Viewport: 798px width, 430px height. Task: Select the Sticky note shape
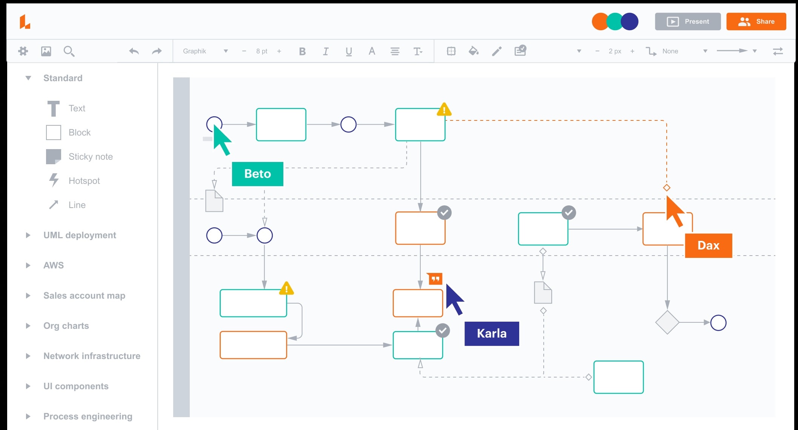coord(80,157)
